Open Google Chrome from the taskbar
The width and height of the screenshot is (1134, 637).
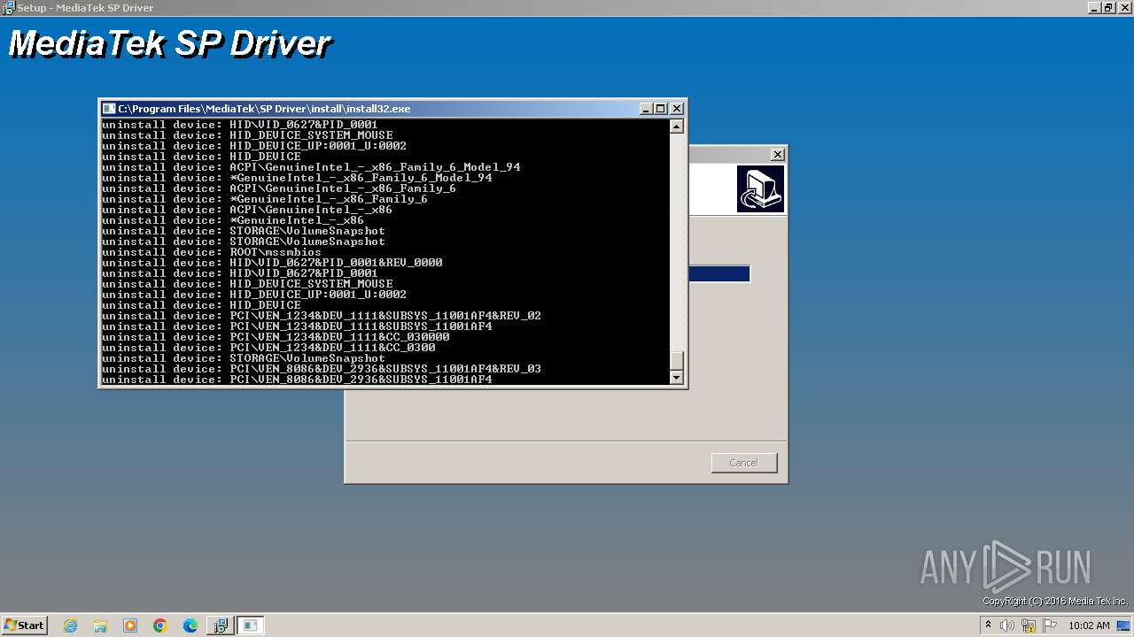[160, 625]
